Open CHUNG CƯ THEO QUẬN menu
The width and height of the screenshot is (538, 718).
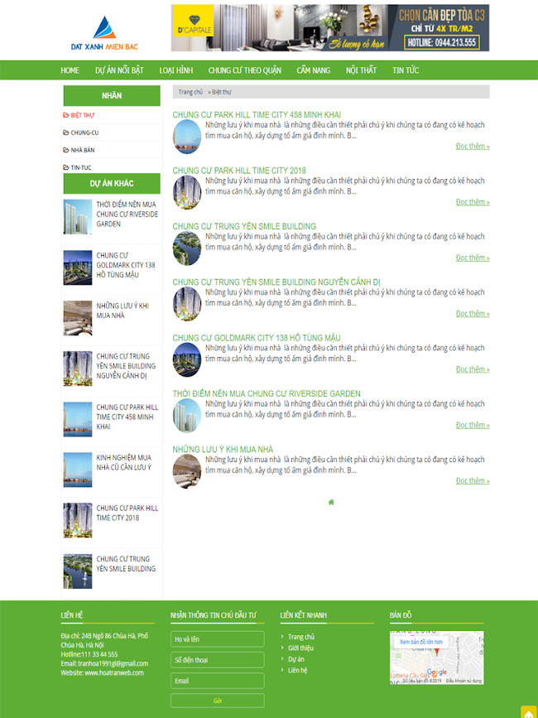245,70
